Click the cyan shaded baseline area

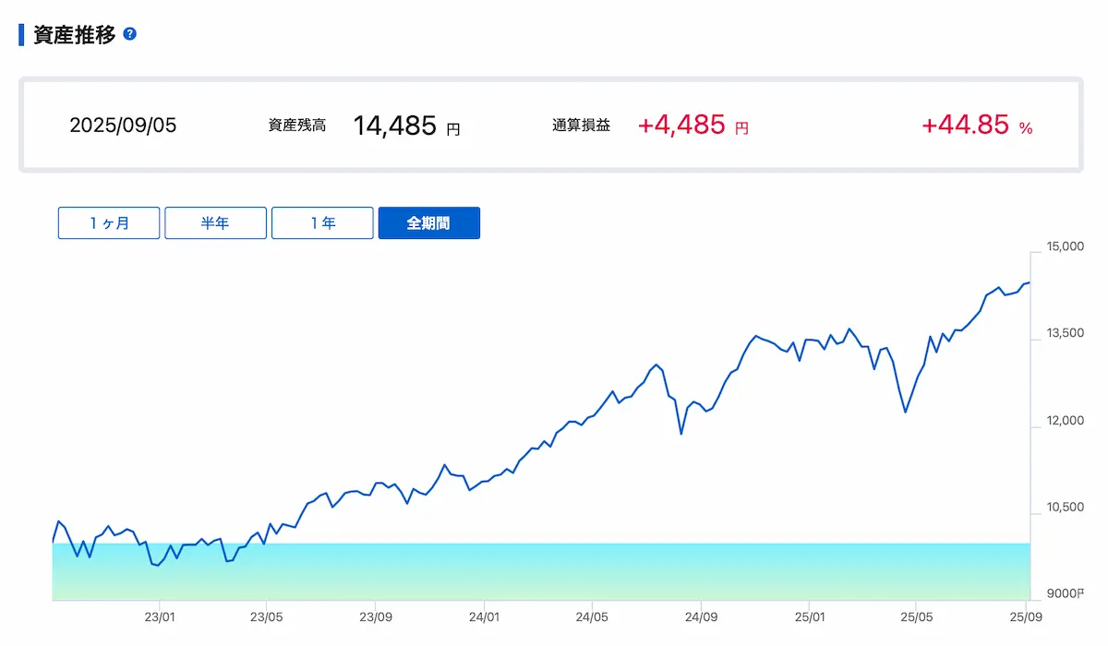click(x=540, y=571)
